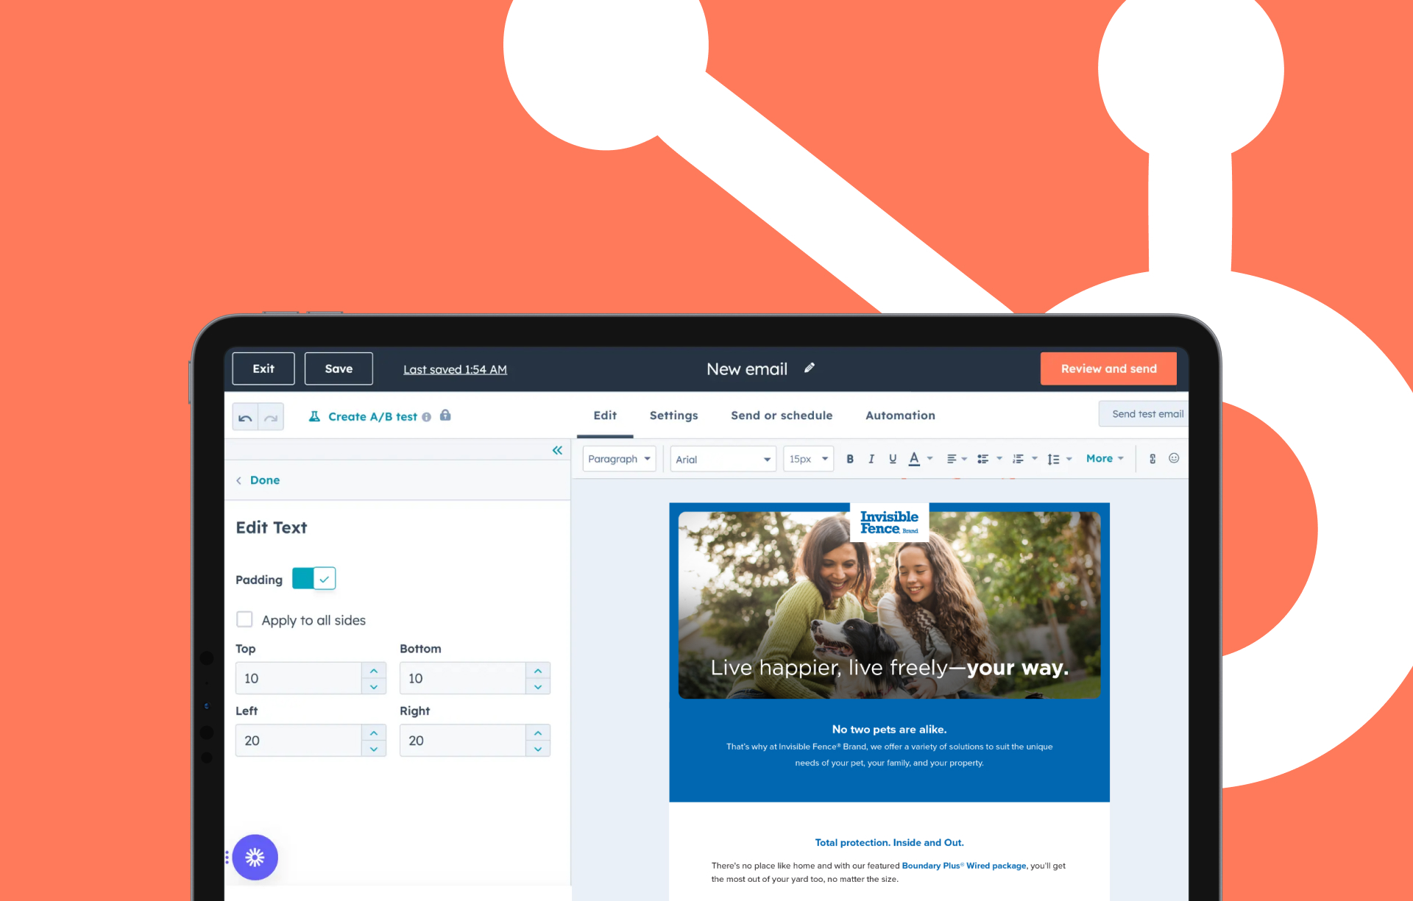
Task: Click the Save button
Action: 339,368
